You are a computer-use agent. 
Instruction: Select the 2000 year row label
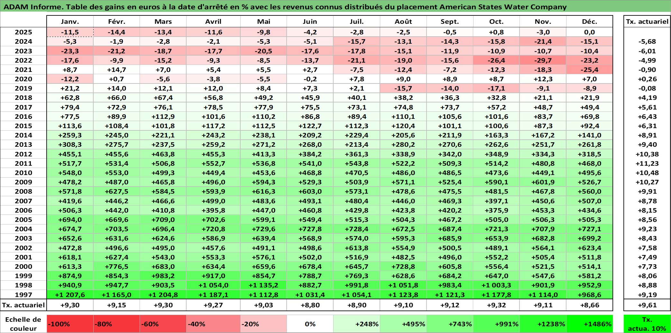[23, 267]
